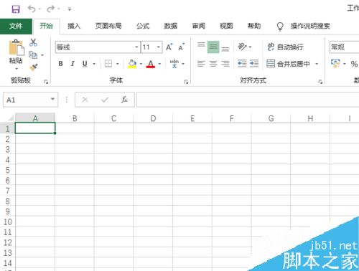Copy selection with the copy icon
The width and height of the screenshot is (359, 271).
click(33, 55)
